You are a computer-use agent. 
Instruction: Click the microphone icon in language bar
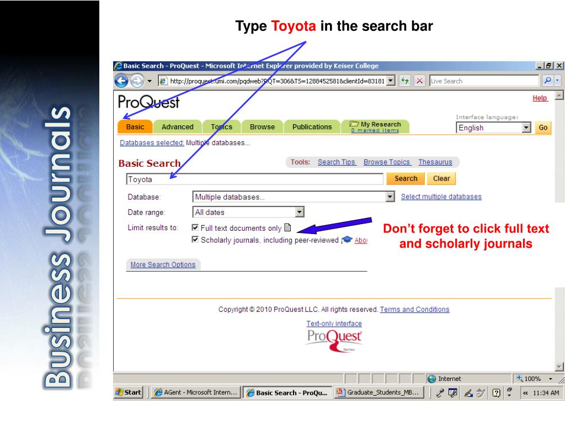pos(440,393)
